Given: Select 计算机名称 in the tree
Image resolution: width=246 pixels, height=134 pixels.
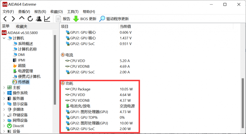Looking at the screenshot, I should coord(25,49).
